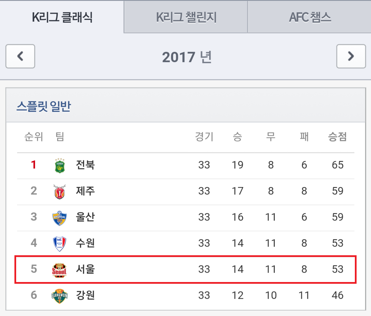Click the 승점 column header
The width and height of the screenshot is (371, 316).
pyautogui.click(x=337, y=137)
